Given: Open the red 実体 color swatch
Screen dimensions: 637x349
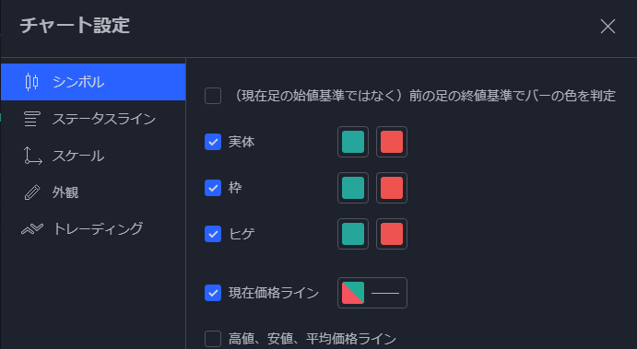Looking at the screenshot, I should [392, 142].
